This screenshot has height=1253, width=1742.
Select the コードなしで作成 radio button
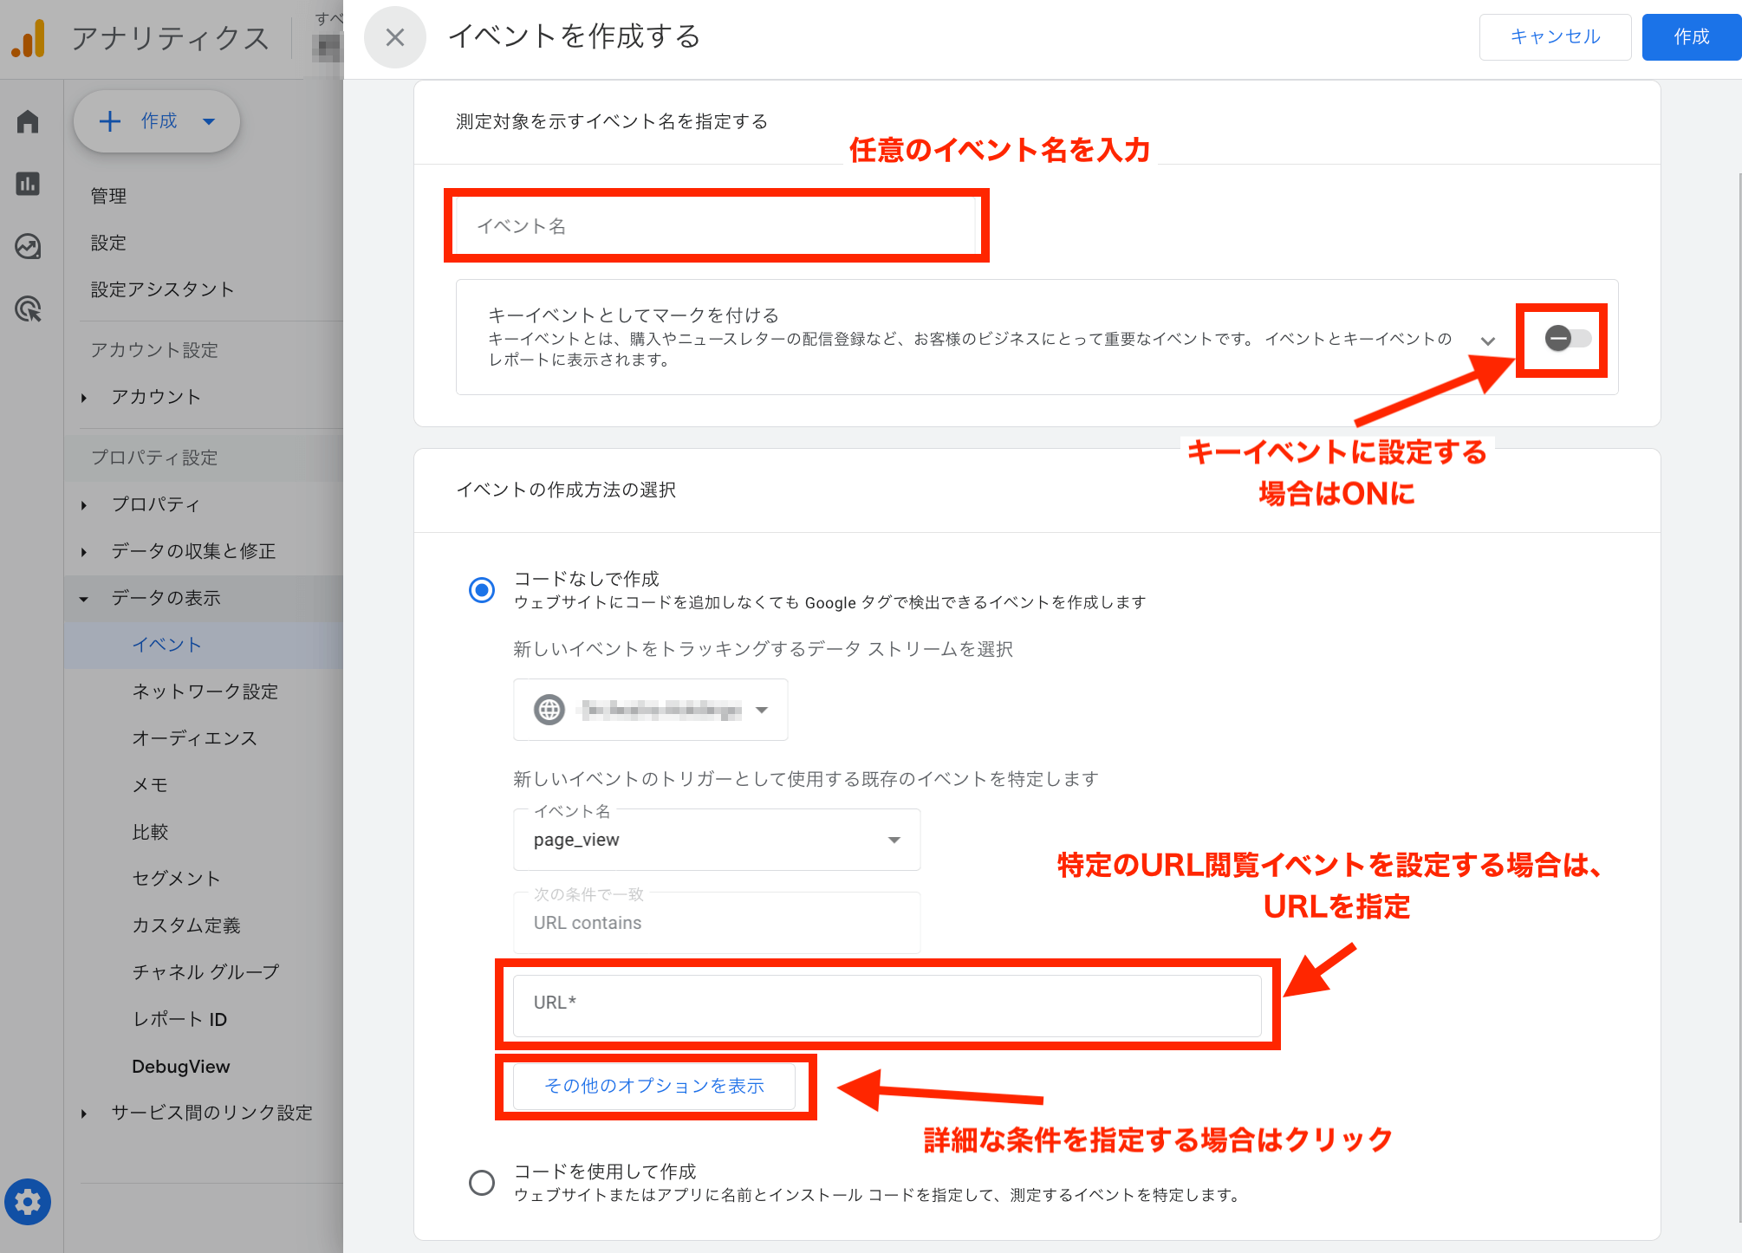click(x=482, y=590)
